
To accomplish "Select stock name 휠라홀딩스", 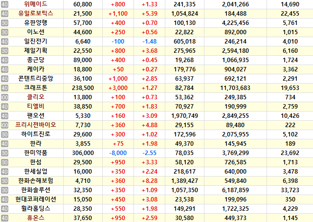I will [x=36, y=208].
